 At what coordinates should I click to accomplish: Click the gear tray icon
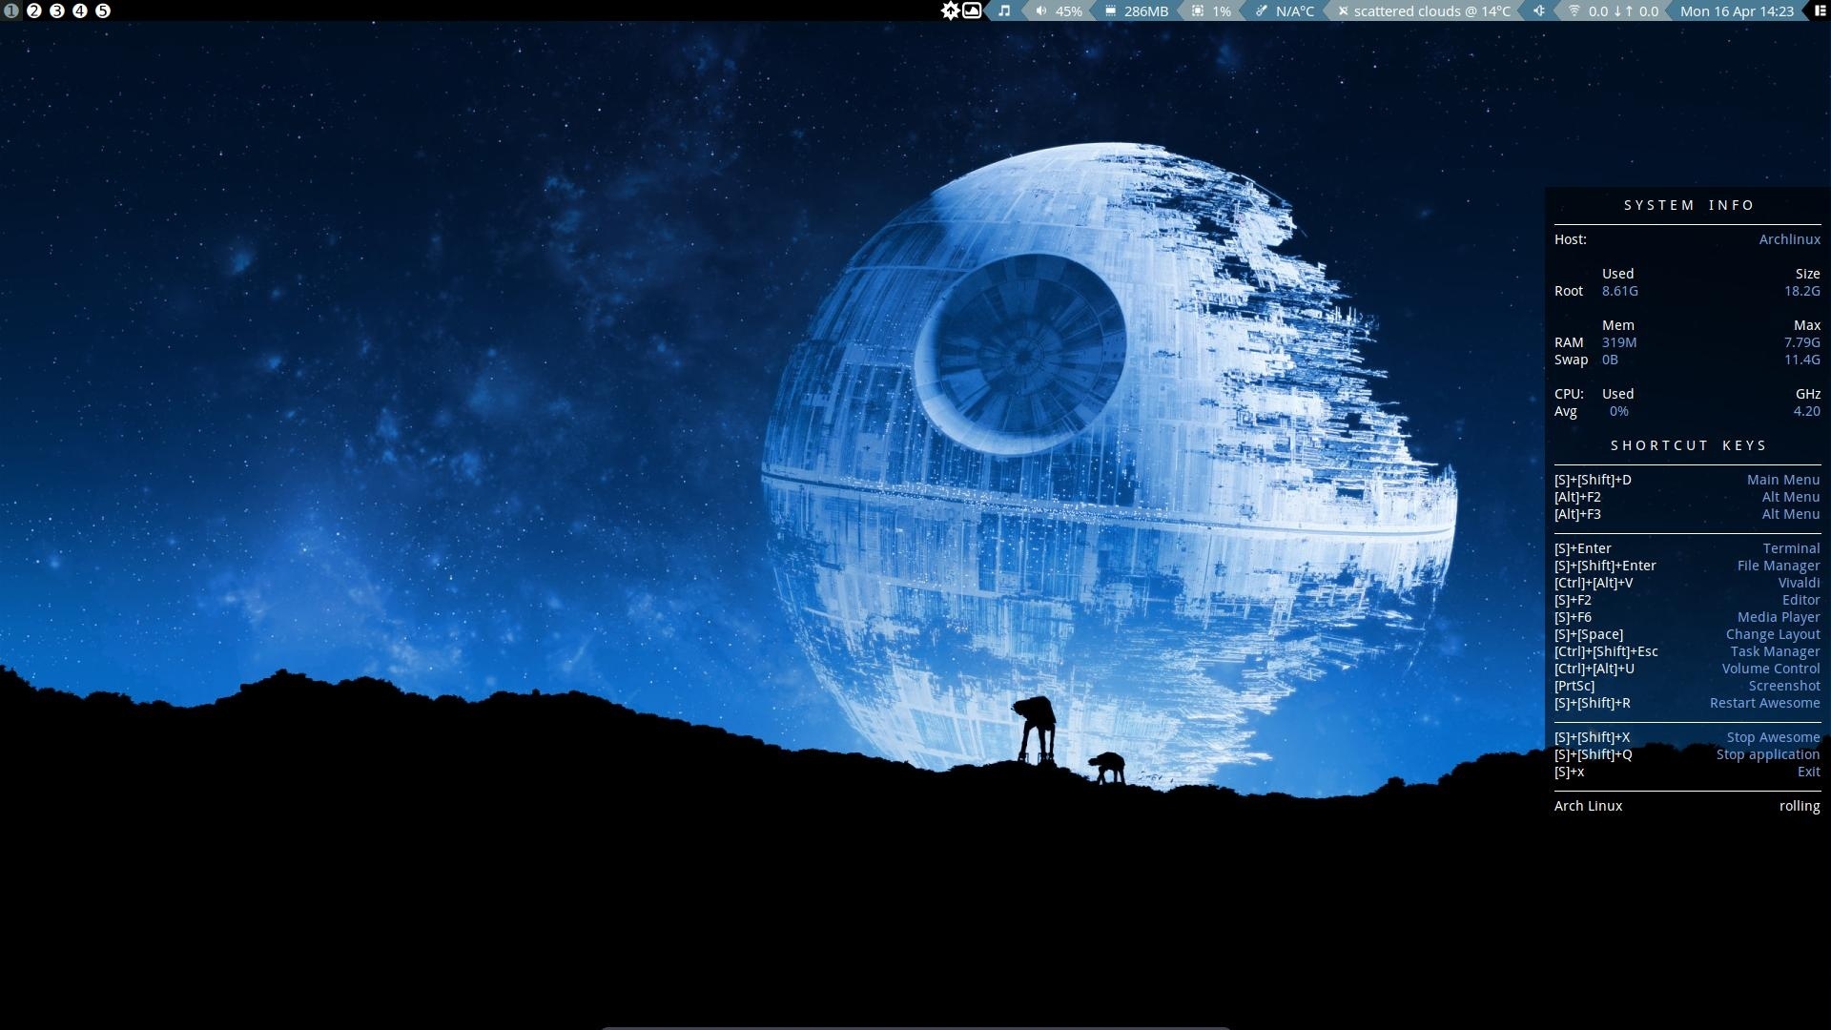pyautogui.click(x=950, y=10)
